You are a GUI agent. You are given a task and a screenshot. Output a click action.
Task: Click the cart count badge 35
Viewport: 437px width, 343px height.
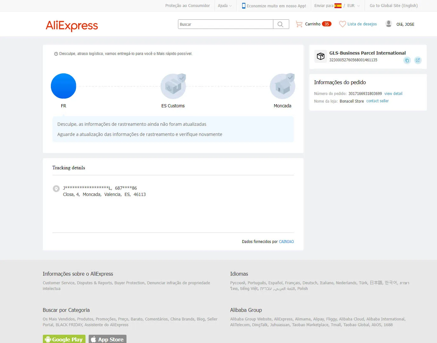[327, 24]
